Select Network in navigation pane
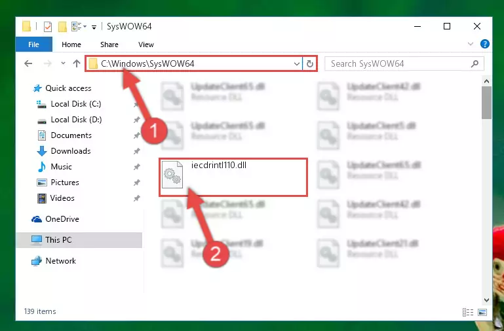504x331 pixels. [x=54, y=261]
